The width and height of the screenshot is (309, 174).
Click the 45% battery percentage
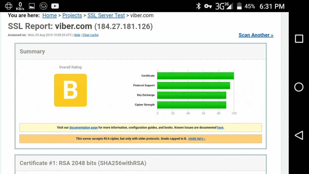[x=250, y=6]
